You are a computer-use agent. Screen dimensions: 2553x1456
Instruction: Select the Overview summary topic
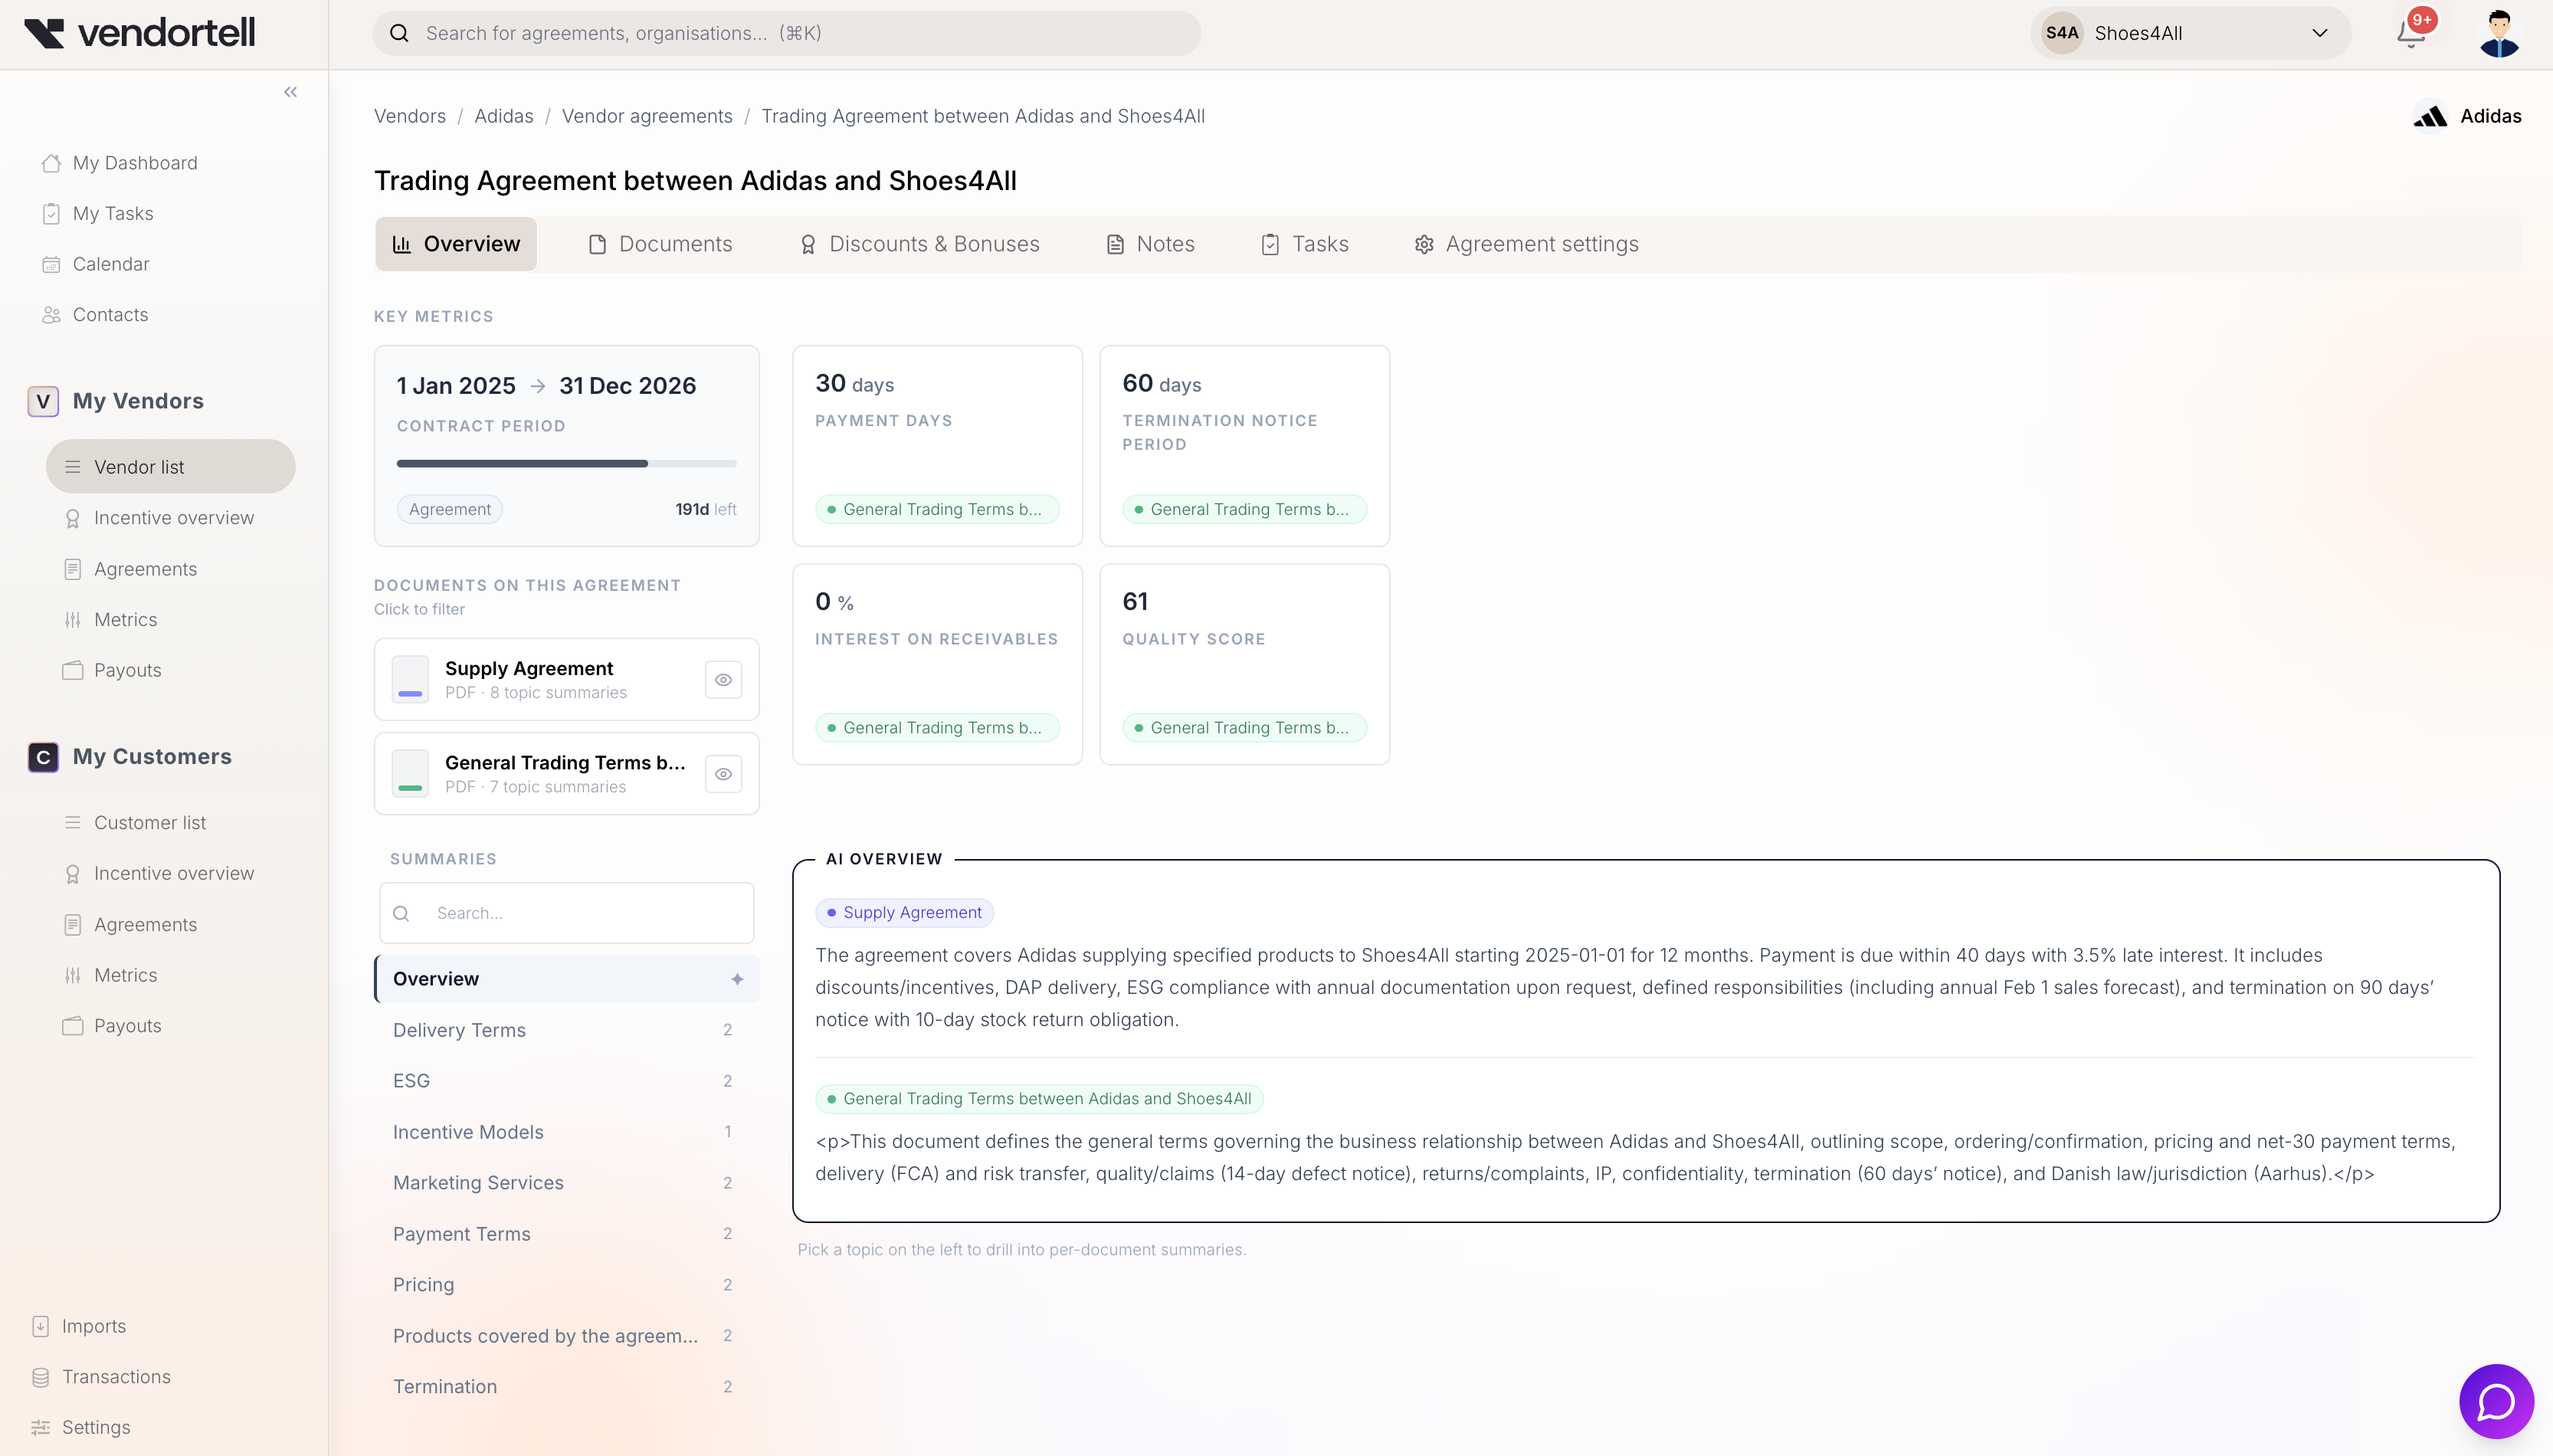point(567,979)
